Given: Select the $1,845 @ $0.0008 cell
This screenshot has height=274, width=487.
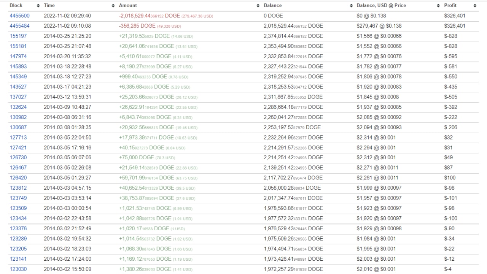Looking at the screenshot, I should point(378,97).
